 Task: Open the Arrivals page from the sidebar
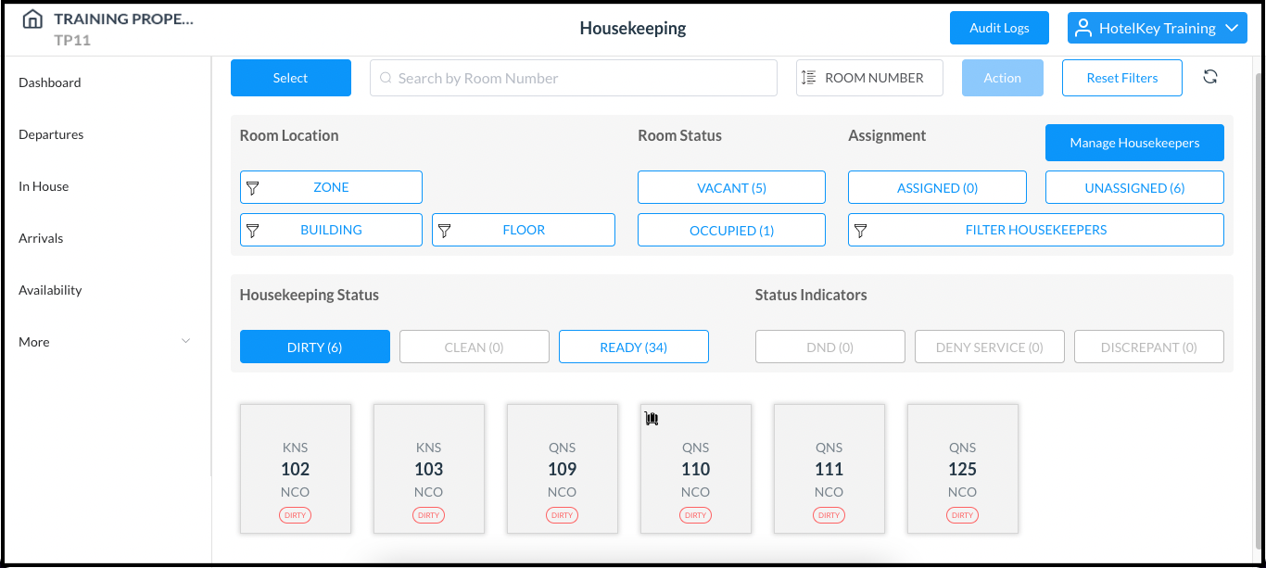(x=41, y=237)
